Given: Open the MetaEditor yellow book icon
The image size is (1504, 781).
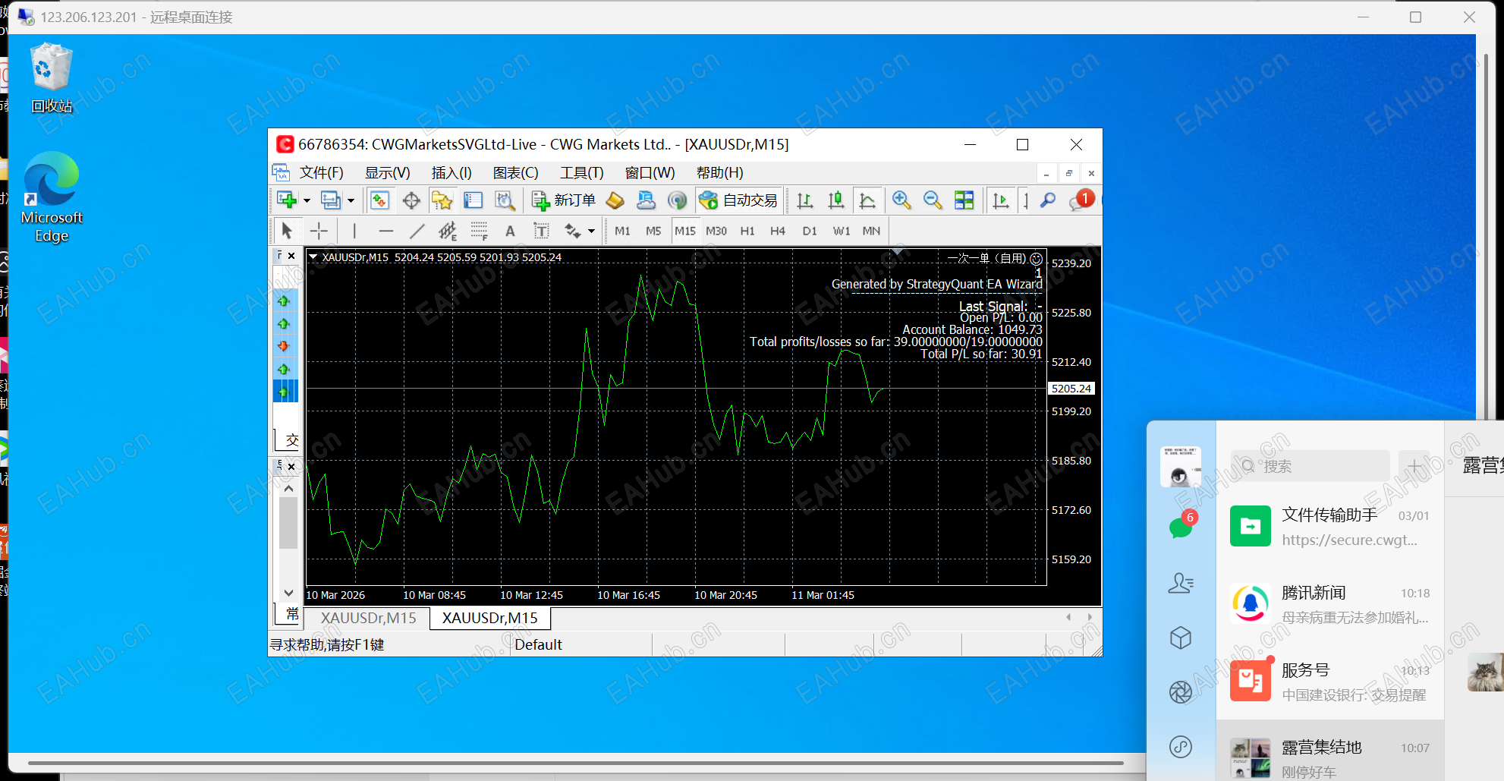Looking at the screenshot, I should [x=615, y=200].
